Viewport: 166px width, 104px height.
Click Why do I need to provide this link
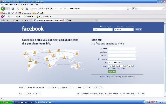coord(116,69)
